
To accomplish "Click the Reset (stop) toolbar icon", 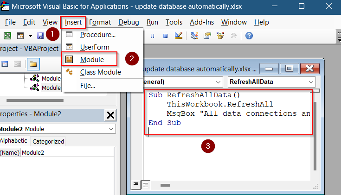I will pyautogui.click(x=165, y=36).
